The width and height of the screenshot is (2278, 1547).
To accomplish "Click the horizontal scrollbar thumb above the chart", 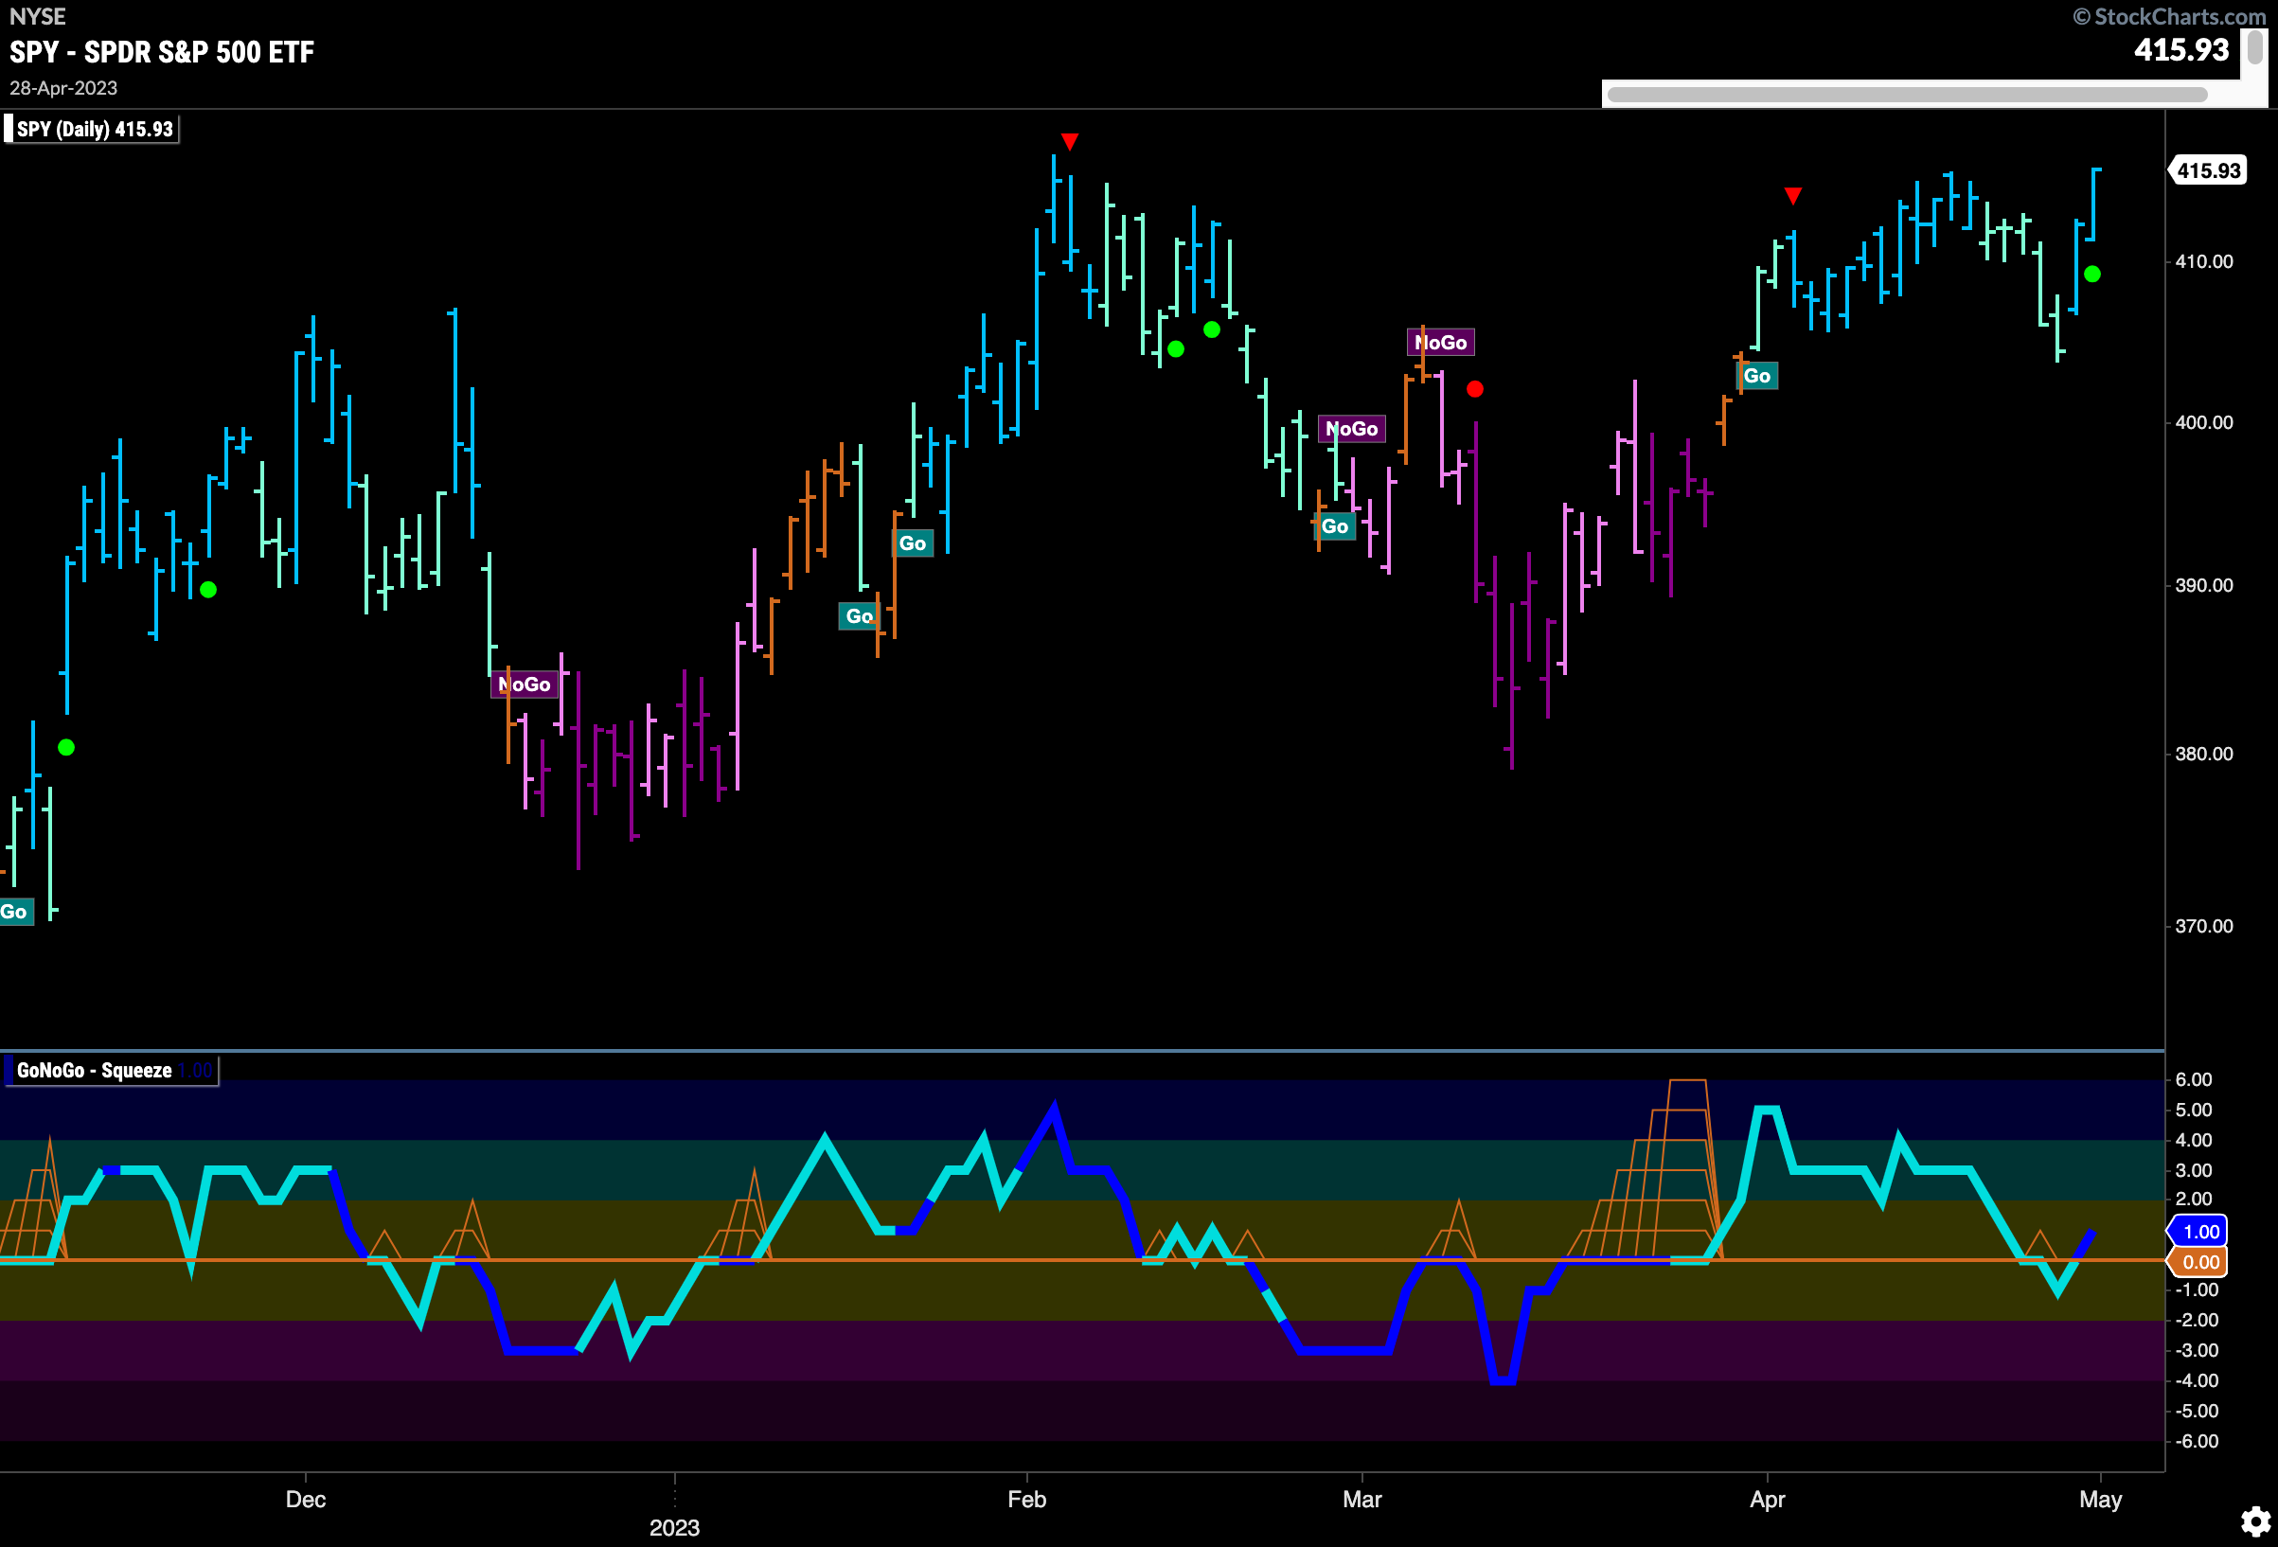I will 1907,94.
